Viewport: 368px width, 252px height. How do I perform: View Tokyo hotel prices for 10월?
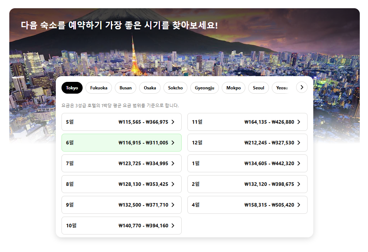pos(122,226)
